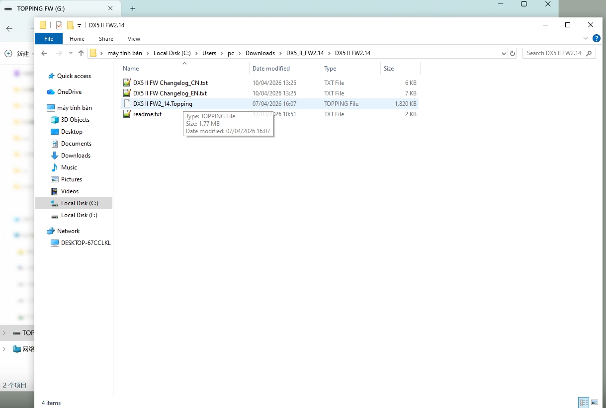
Task: Click Downloads in the address breadcrumb
Action: tap(260, 53)
